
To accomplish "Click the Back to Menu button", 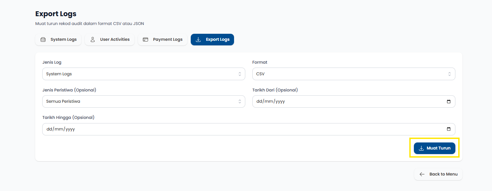I will 438,174.
